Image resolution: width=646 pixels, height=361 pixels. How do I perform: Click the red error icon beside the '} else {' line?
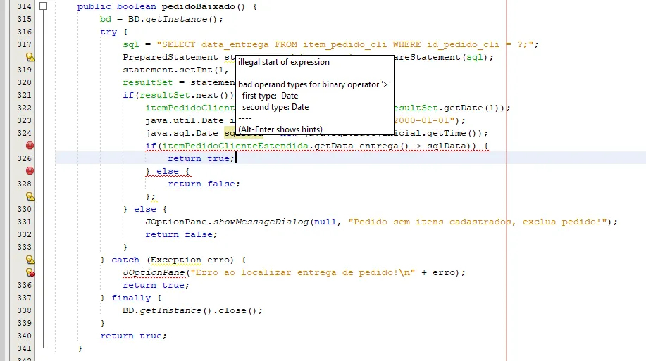(30, 171)
